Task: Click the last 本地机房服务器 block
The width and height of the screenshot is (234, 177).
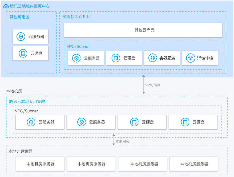Action: click(193, 164)
